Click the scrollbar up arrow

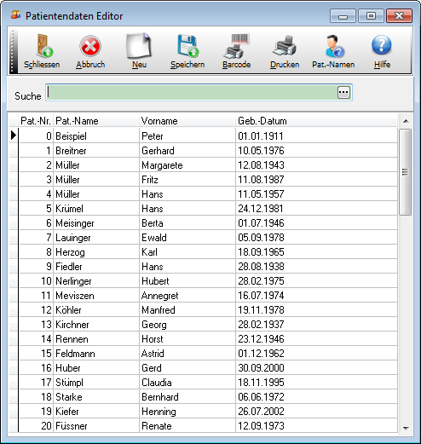click(x=406, y=121)
